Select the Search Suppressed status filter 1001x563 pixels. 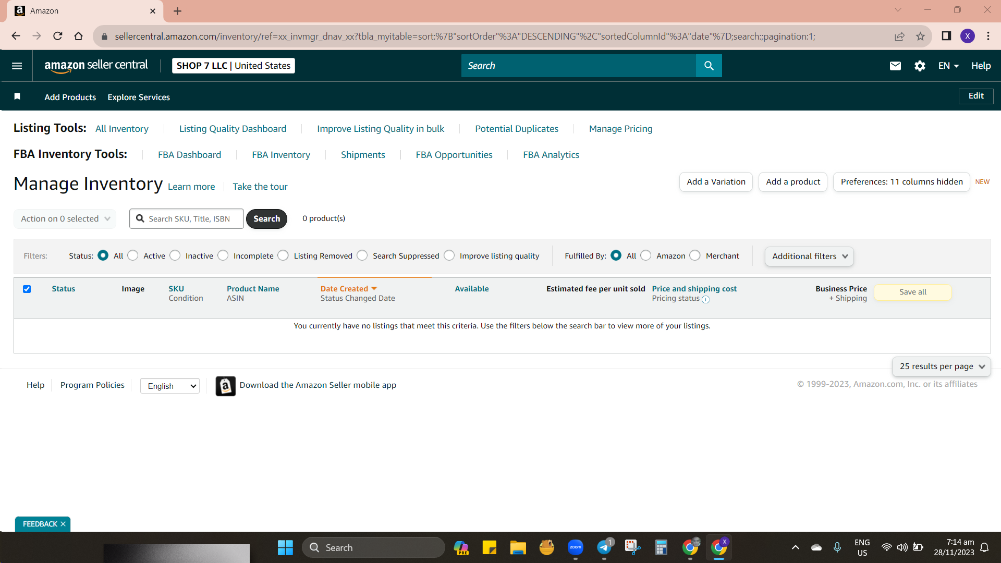[x=362, y=255]
